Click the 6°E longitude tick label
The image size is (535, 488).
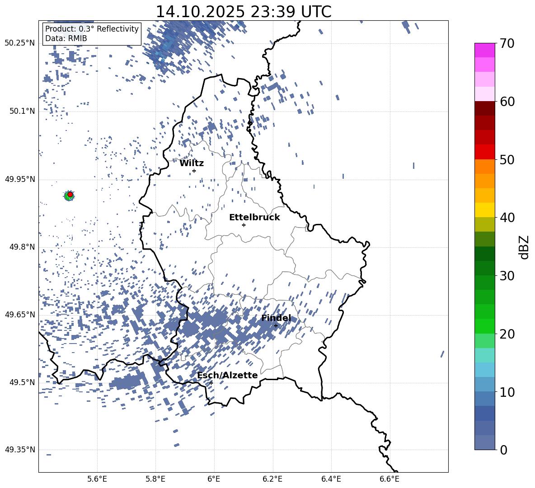click(214, 479)
